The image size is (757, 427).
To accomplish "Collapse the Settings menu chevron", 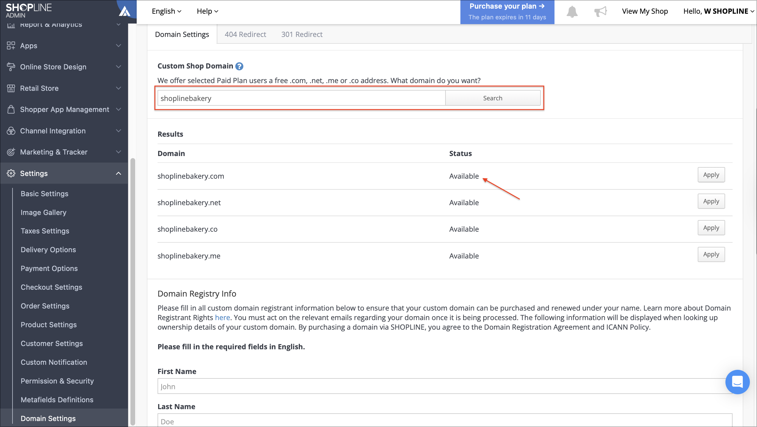I will click(119, 173).
